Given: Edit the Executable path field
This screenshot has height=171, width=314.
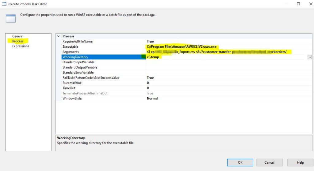Looking at the screenshot, I should click(182, 46).
